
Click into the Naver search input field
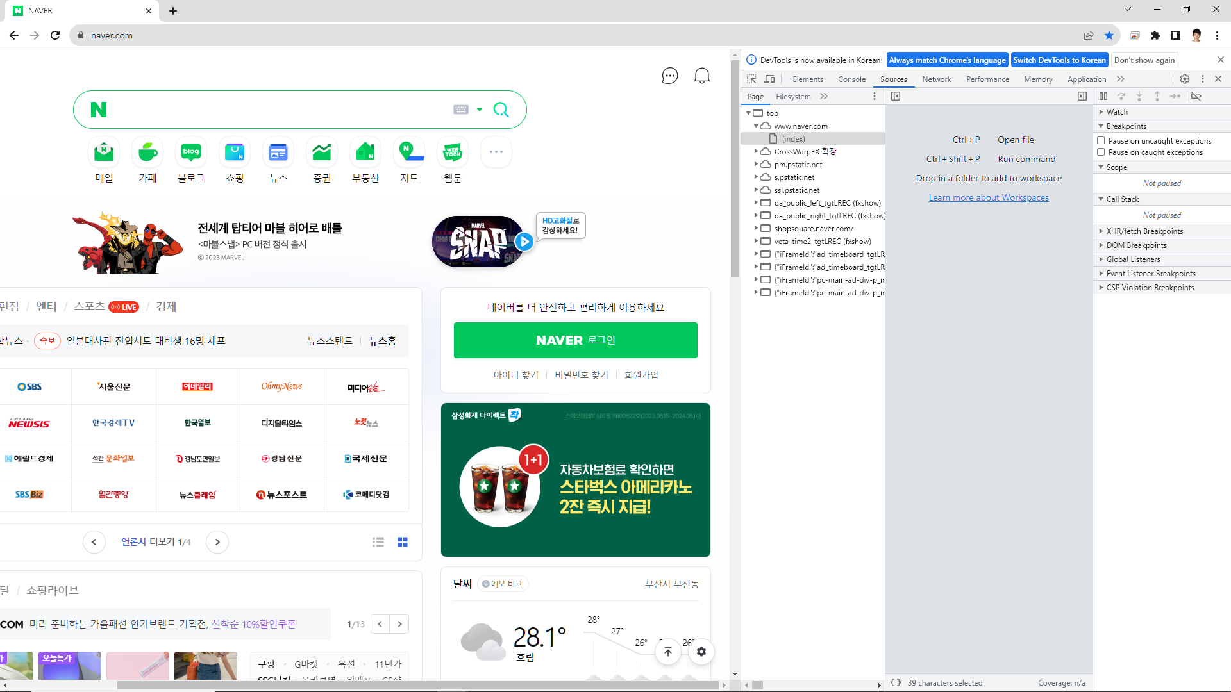276,110
